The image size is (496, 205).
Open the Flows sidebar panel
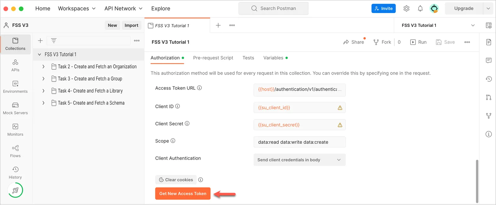[15, 151]
